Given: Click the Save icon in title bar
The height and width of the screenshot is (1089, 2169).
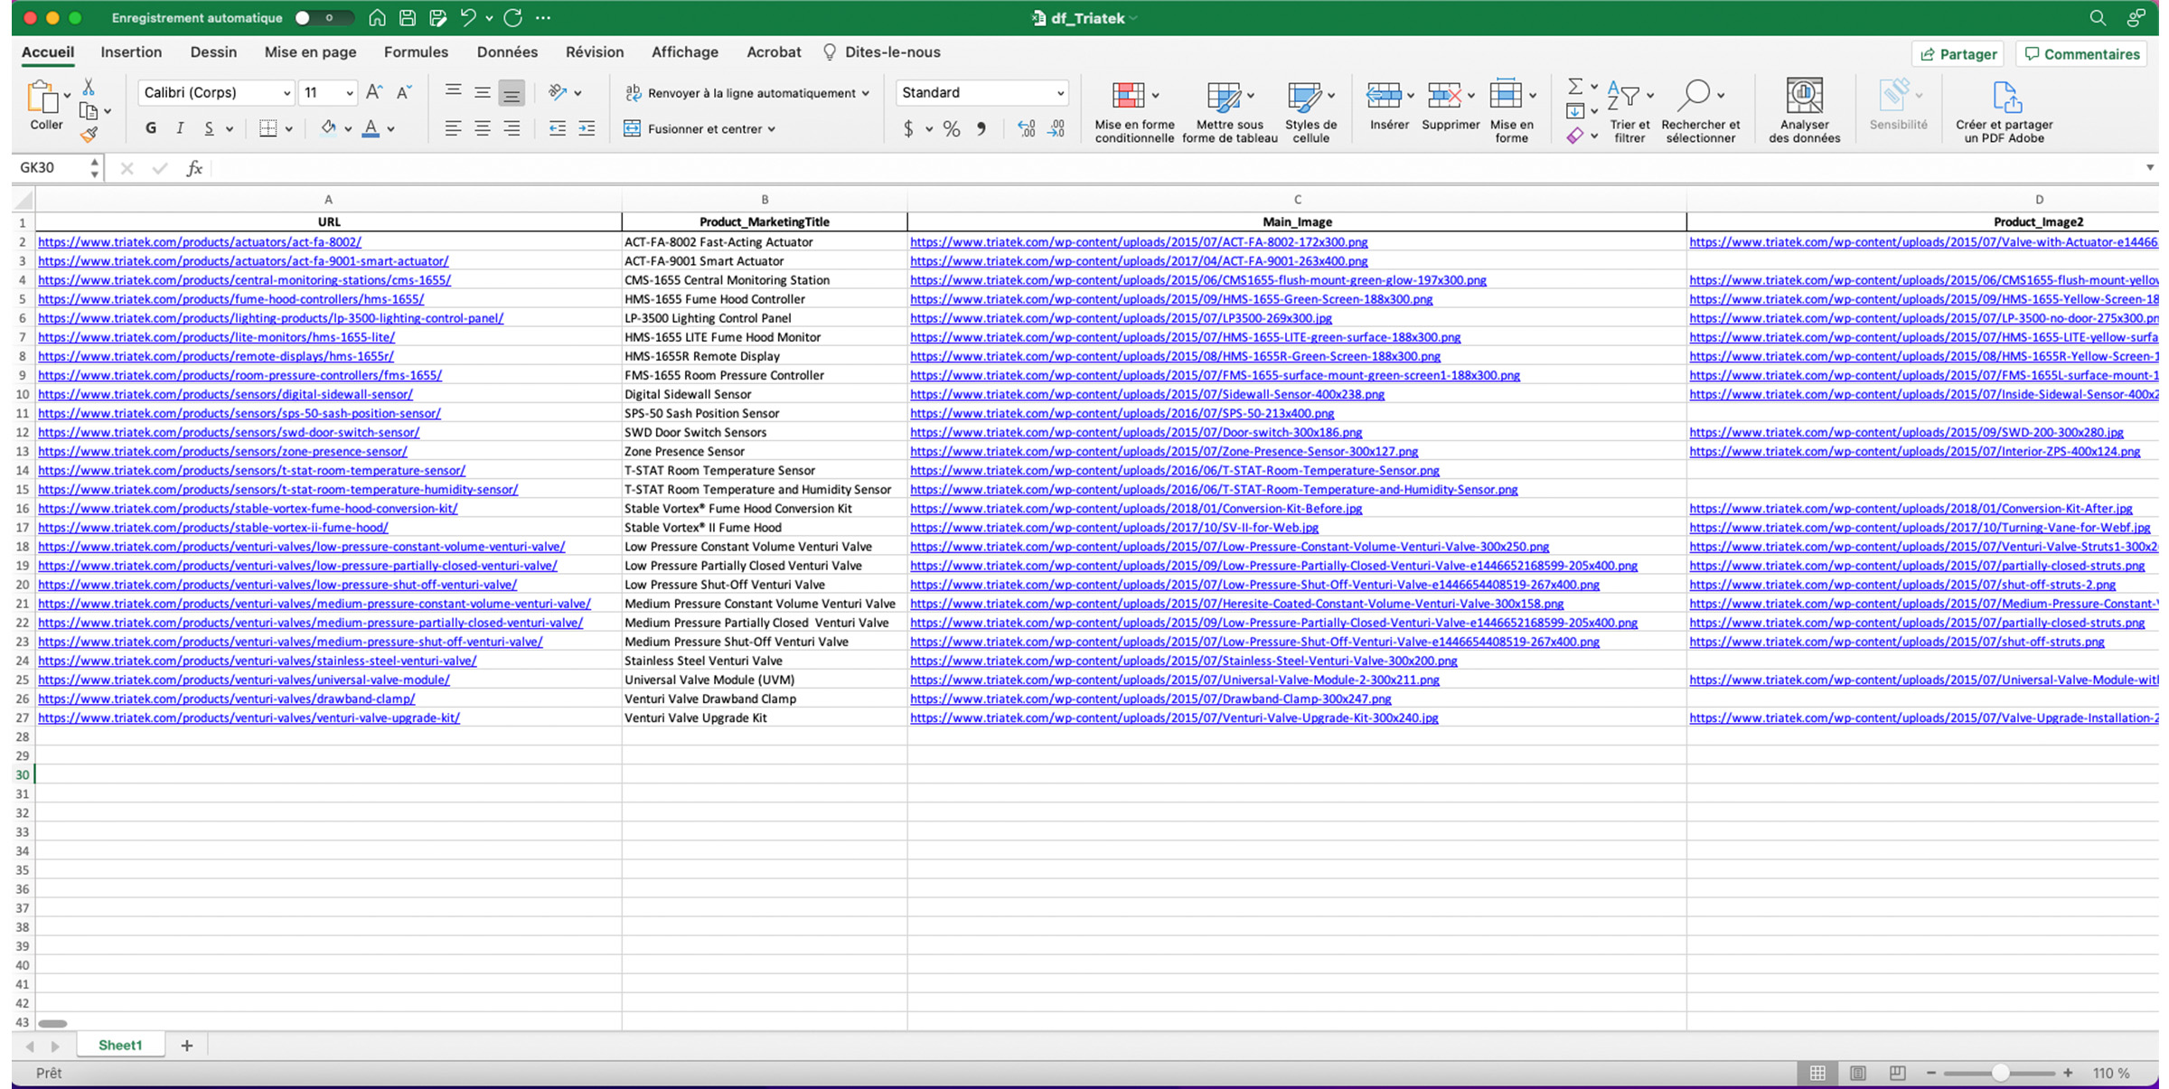Looking at the screenshot, I should 408,17.
